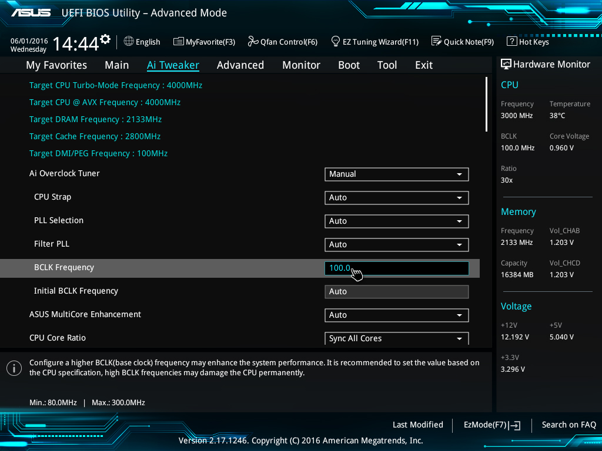Expand the PLL Selection dropdown
Screen dimensions: 602x451
coord(397,221)
